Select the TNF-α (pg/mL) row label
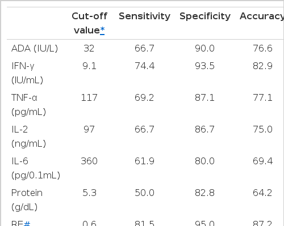The height and width of the screenshot is (226, 284). [x=28, y=105]
